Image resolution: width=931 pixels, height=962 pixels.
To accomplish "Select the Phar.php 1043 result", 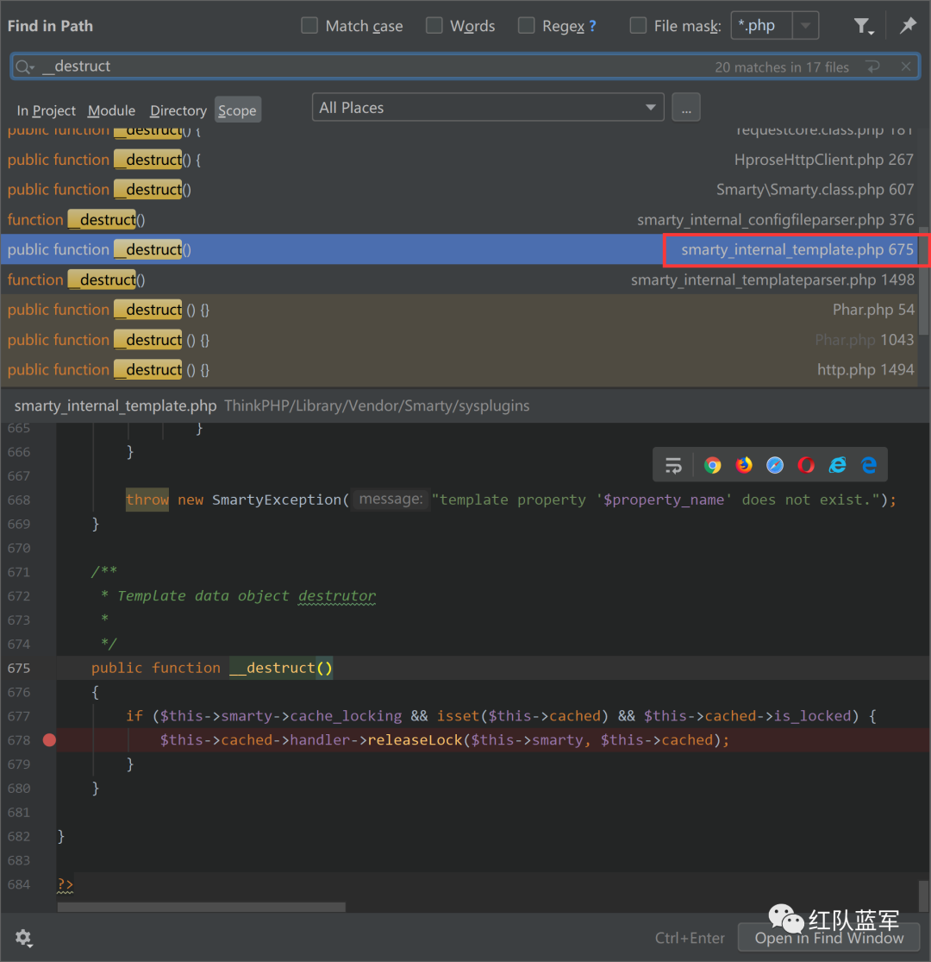I will [x=459, y=340].
